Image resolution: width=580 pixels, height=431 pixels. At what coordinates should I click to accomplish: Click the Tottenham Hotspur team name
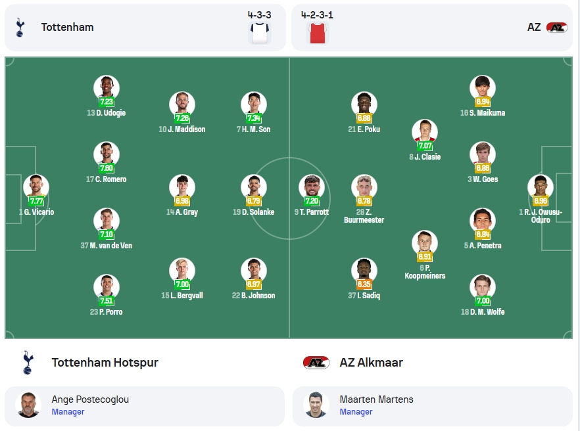pyautogui.click(x=105, y=362)
